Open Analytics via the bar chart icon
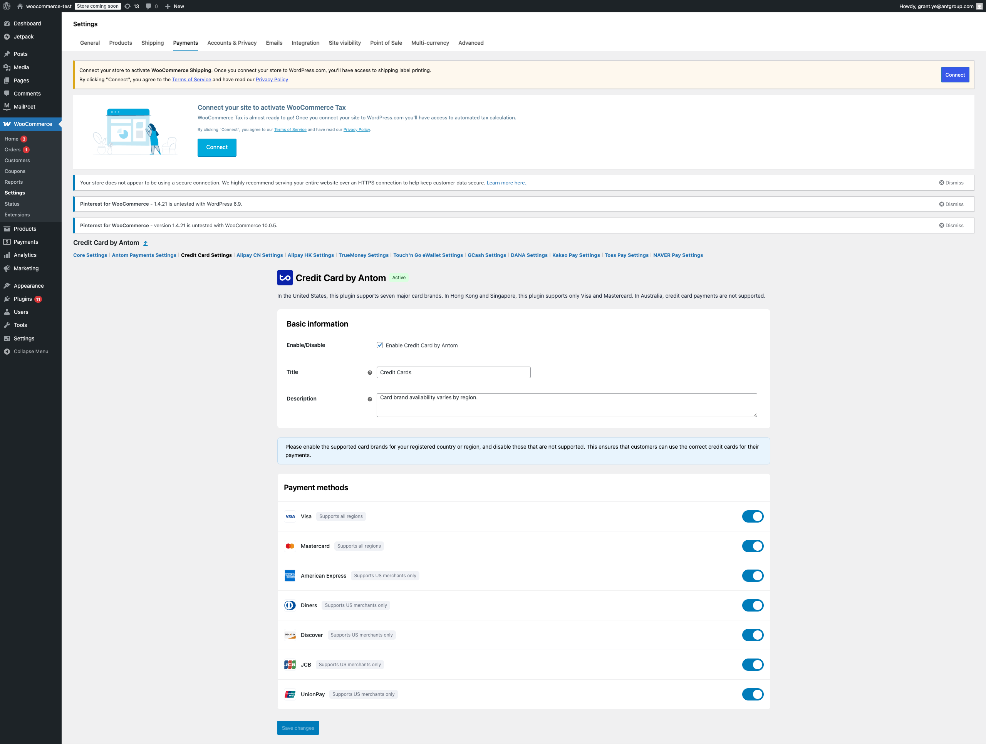Image resolution: width=986 pixels, height=744 pixels. pyautogui.click(x=7, y=255)
